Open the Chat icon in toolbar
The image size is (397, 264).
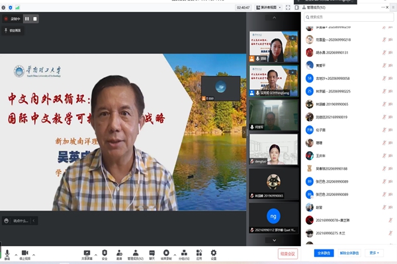pyautogui.click(x=152, y=253)
